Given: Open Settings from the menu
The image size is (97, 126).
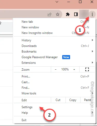Looking at the screenshot, I should pos(54,107).
